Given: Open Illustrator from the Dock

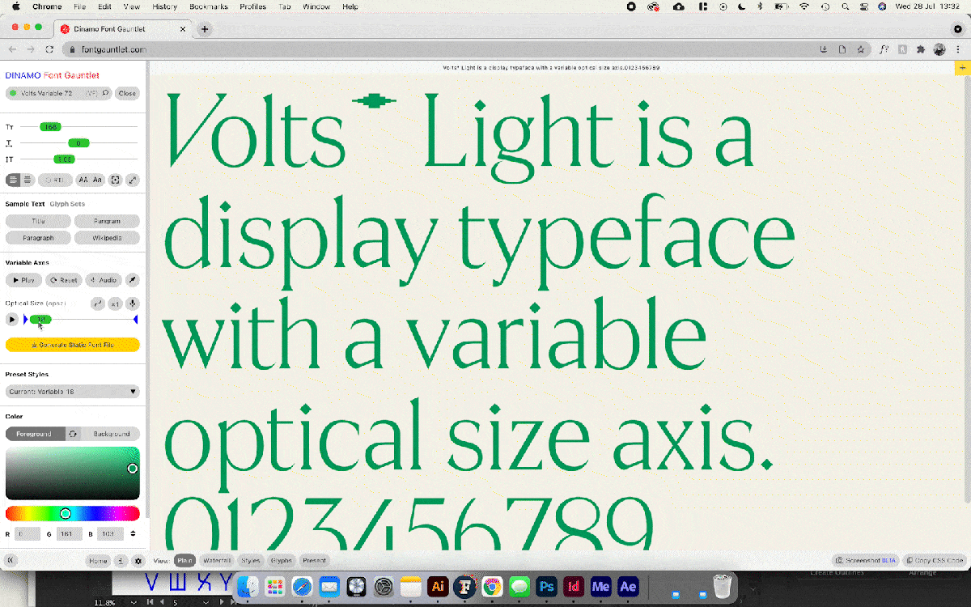Looking at the screenshot, I should 438,586.
